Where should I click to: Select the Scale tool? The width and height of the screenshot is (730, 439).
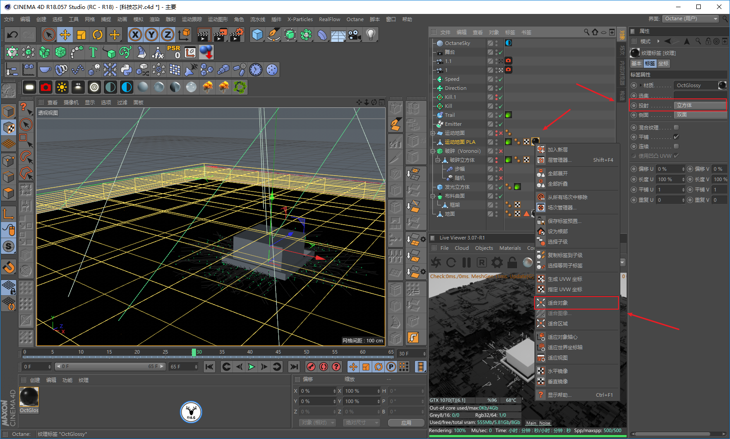81,35
